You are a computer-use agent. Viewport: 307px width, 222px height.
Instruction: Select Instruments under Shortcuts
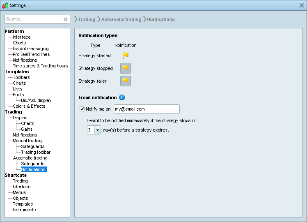point(24,210)
